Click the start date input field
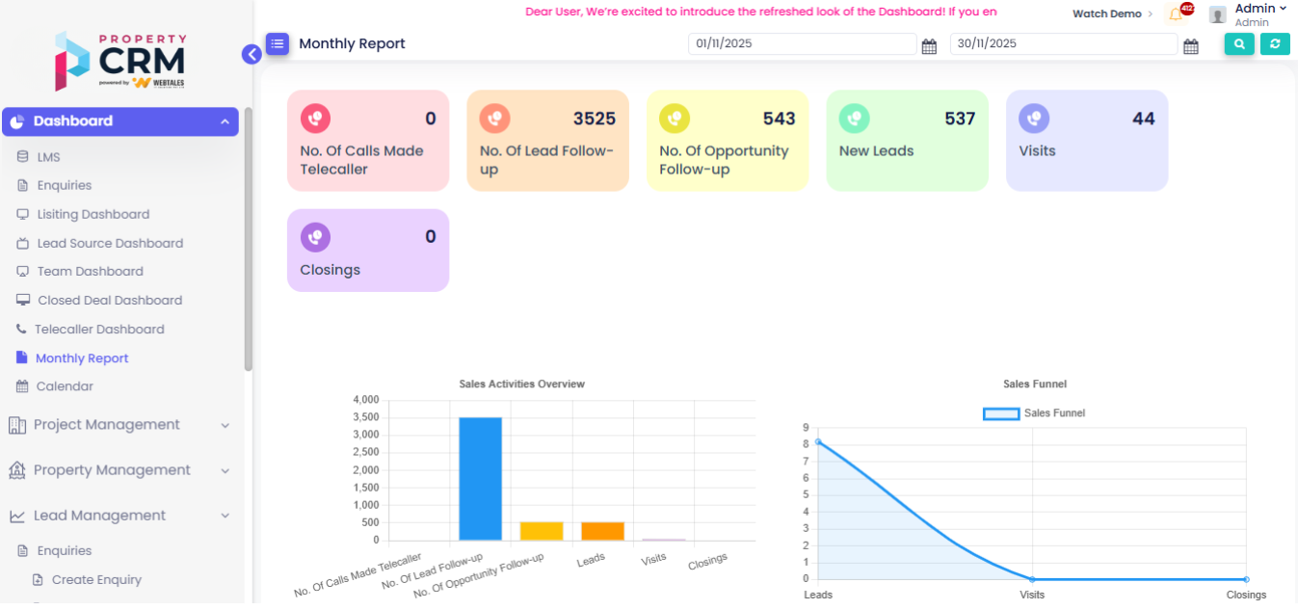Screen dimensions: 1298x610 click(802, 44)
